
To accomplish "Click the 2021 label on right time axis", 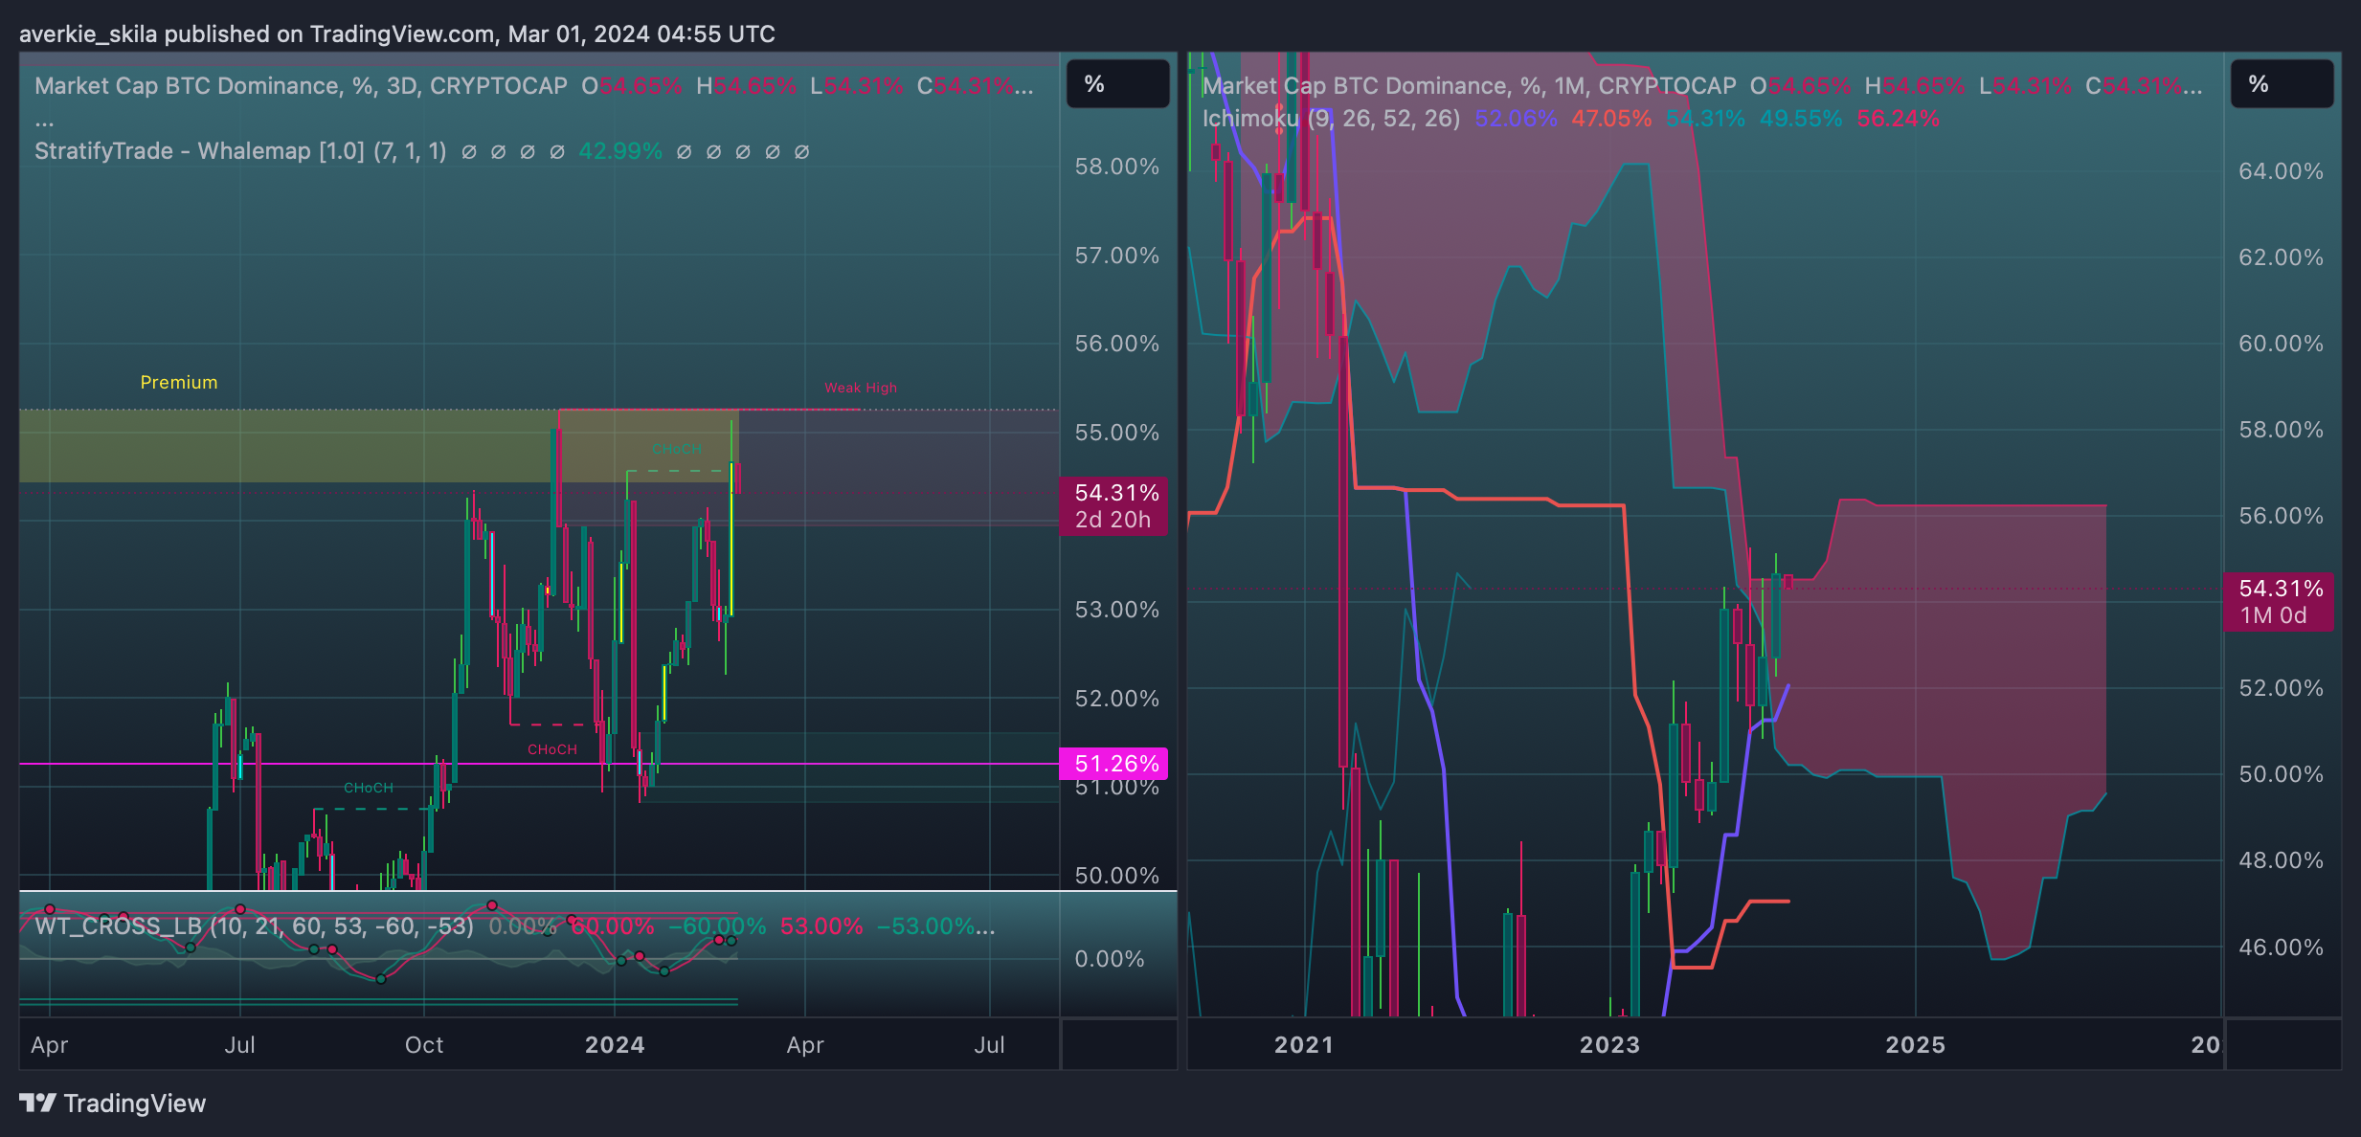I will [x=1304, y=1045].
